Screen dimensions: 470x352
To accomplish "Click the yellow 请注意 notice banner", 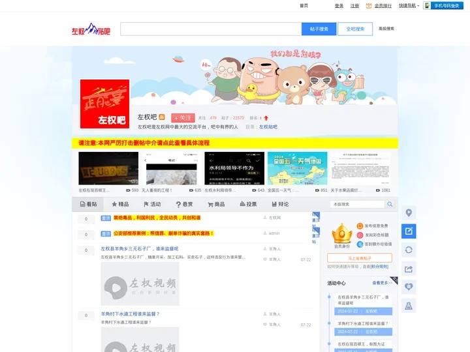I will pyautogui.click(x=235, y=143).
